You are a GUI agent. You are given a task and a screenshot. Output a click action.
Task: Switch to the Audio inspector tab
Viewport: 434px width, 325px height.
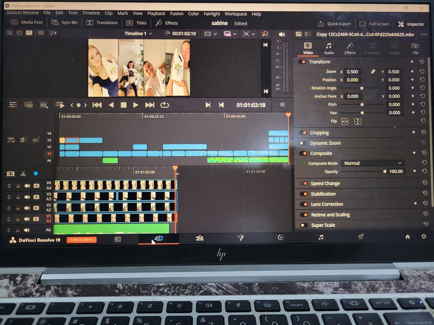[x=329, y=48]
